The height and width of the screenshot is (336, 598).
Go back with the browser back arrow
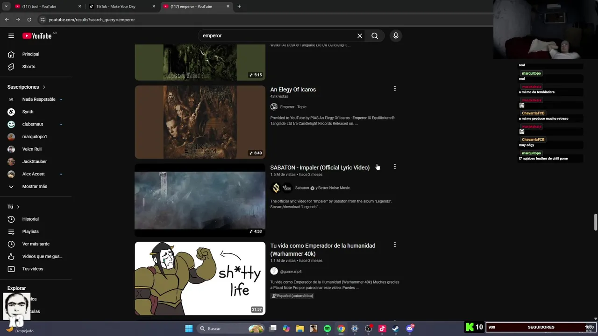7,20
